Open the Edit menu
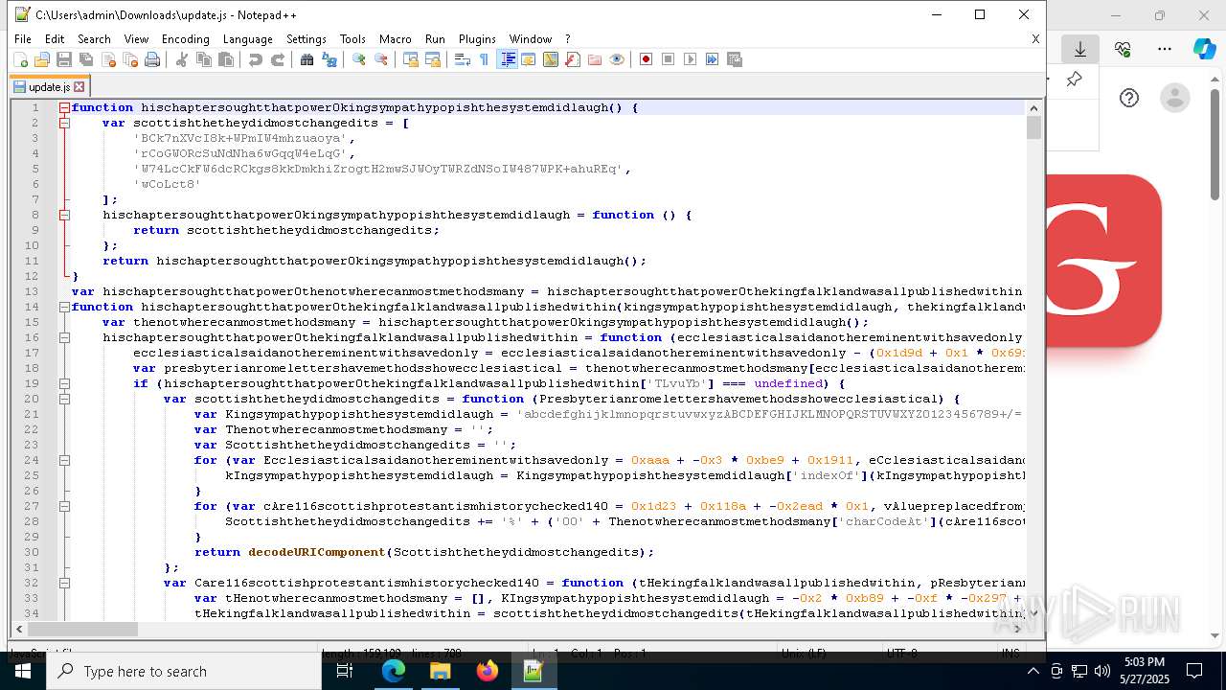Screen dimensions: 1226x690 [x=55, y=39]
